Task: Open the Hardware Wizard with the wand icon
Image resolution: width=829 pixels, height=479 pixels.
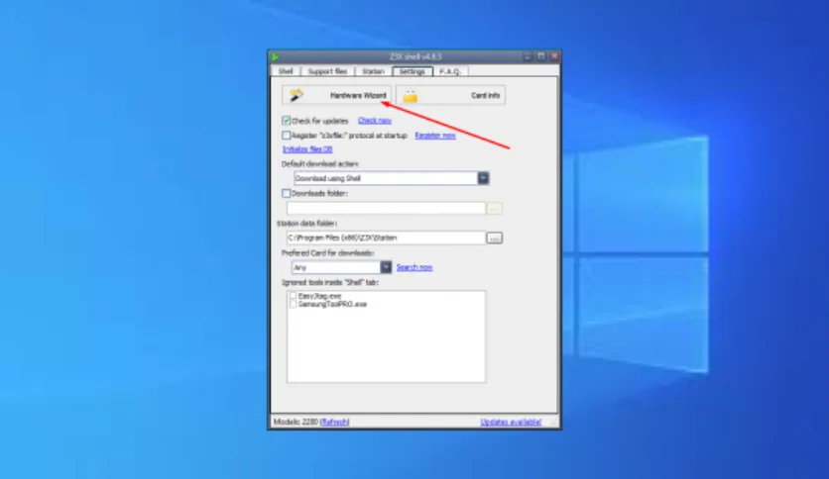Action: click(336, 95)
